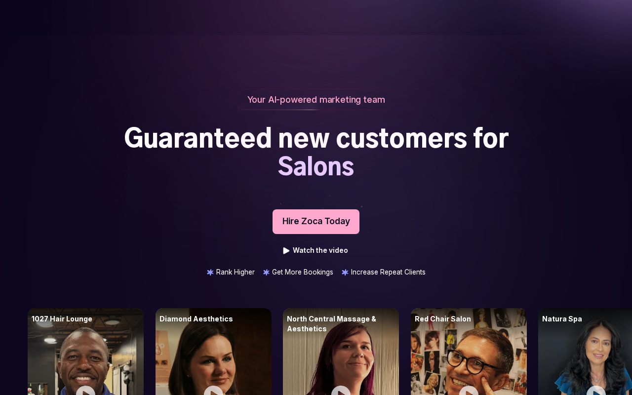This screenshot has width=632, height=395.
Task: Click the asterisk icon beside Get More Bookings
Action: pos(266,273)
